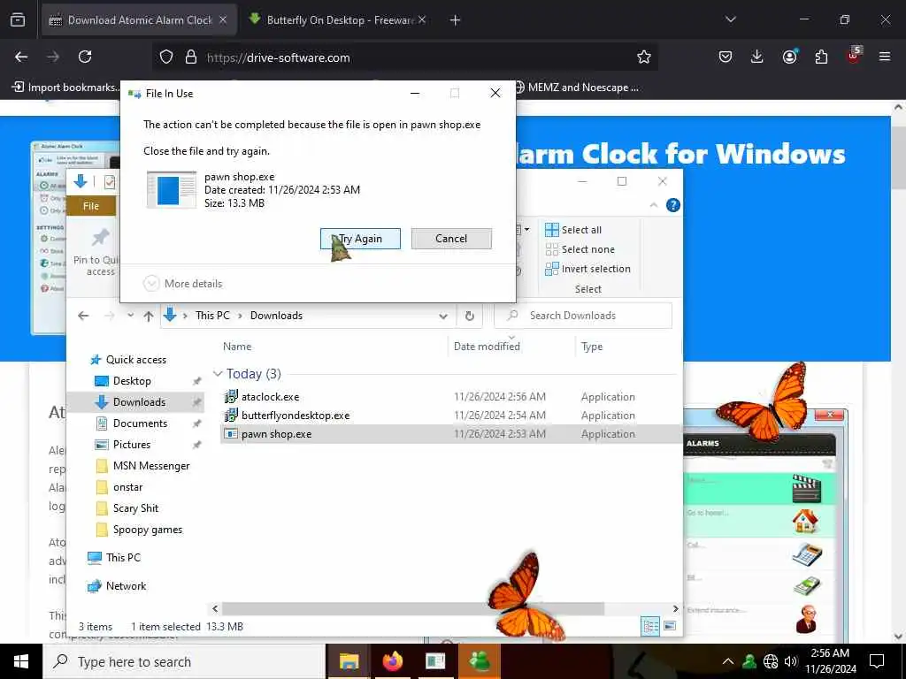Click the Windows Start button

click(21, 661)
